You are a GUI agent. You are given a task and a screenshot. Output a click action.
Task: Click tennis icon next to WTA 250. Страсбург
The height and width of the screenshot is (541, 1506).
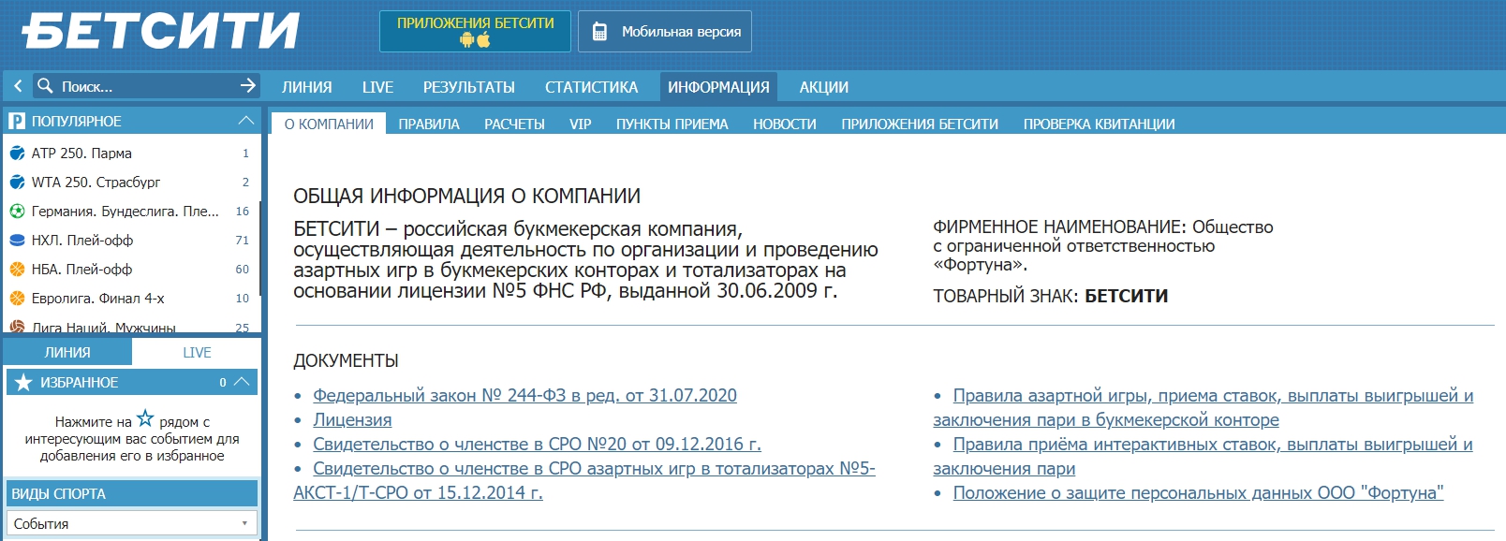click(17, 182)
